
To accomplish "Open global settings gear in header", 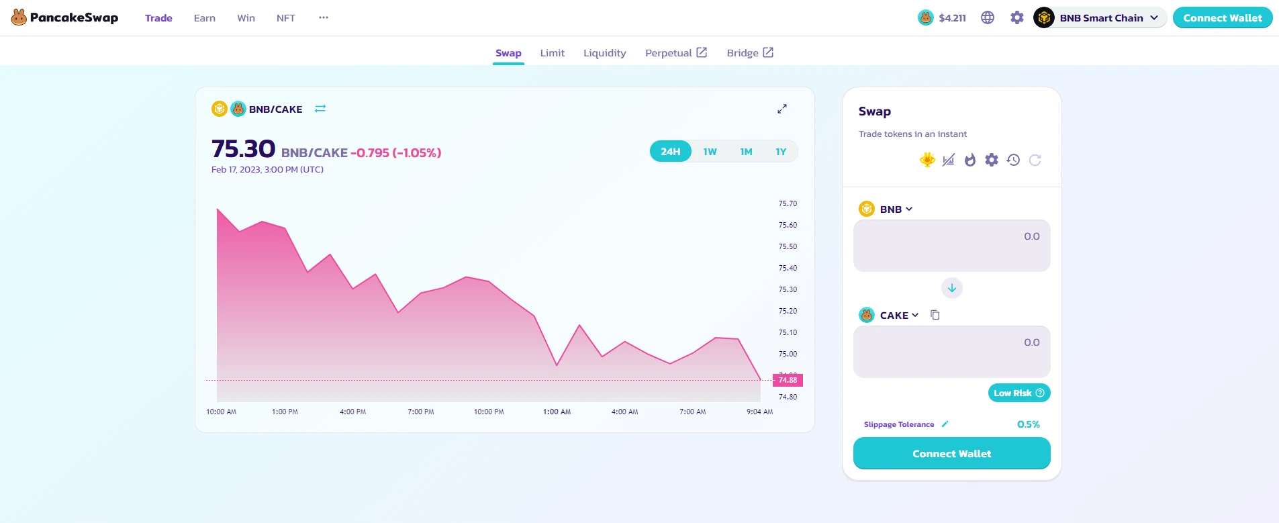I will pyautogui.click(x=1017, y=17).
